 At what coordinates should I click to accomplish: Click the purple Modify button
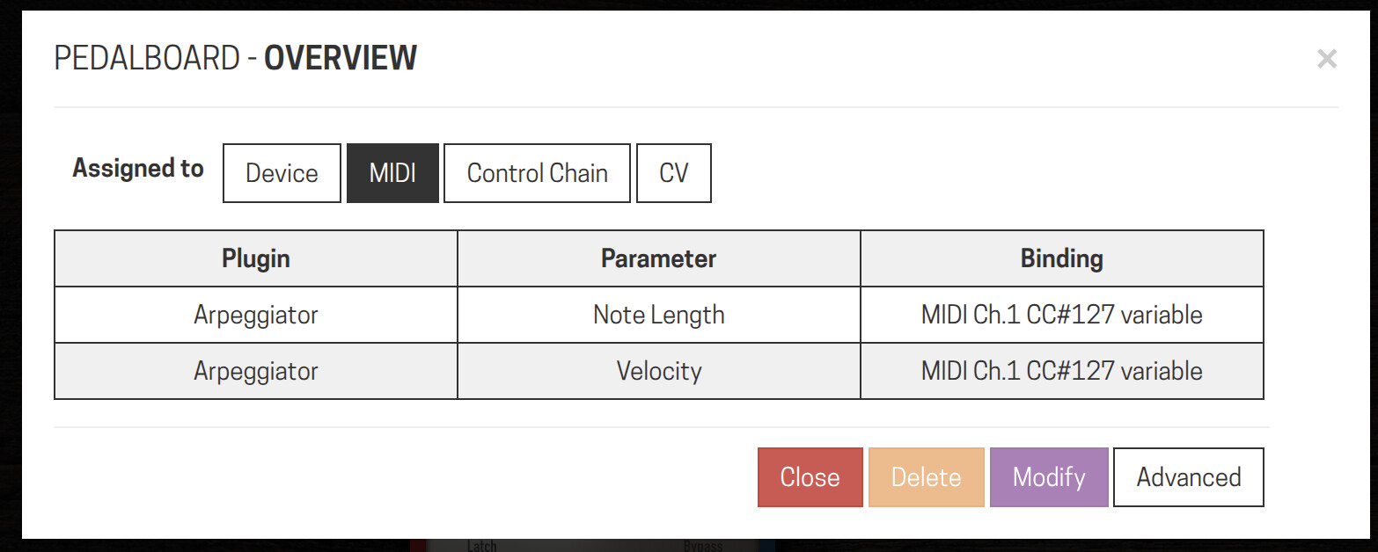[x=1049, y=477]
